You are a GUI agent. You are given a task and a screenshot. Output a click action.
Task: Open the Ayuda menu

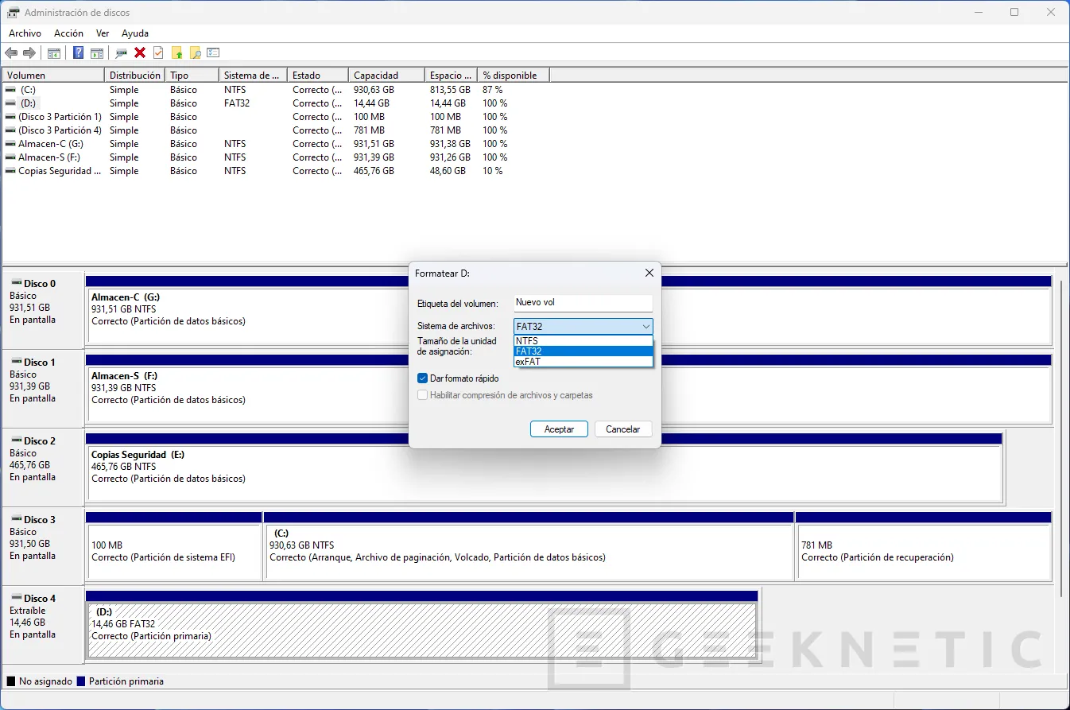(135, 33)
